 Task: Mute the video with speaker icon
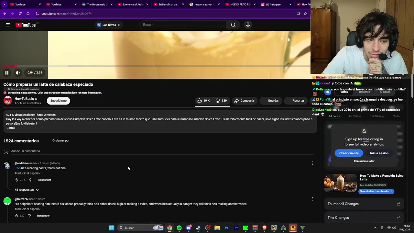pos(18,72)
